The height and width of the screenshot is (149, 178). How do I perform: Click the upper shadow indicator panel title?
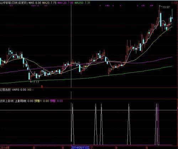pos(7,101)
